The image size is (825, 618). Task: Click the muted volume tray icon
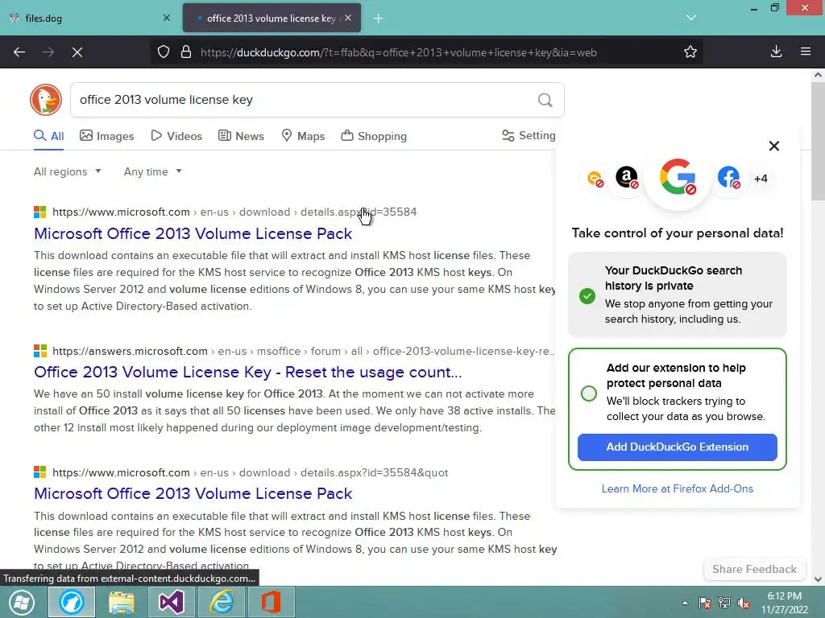744,603
